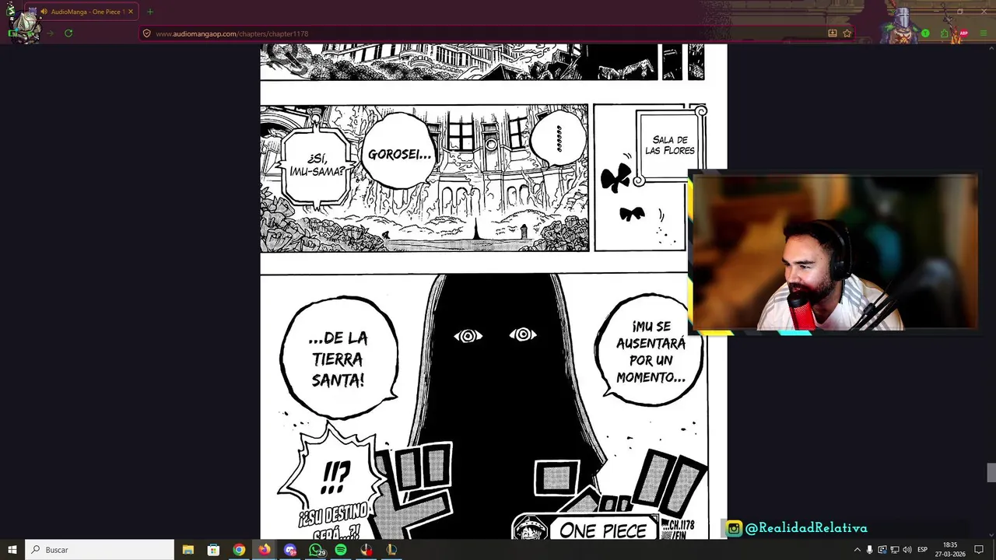Open the Firefox hamburger application menu

(x=982, y=33)
